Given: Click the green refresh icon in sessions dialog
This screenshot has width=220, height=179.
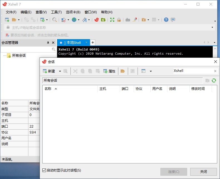Looking at the screenshot, I should pos(214,80).
